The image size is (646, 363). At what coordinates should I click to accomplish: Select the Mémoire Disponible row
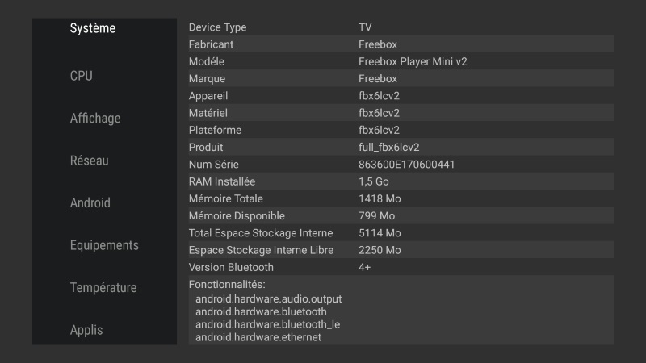pos(400,216)
